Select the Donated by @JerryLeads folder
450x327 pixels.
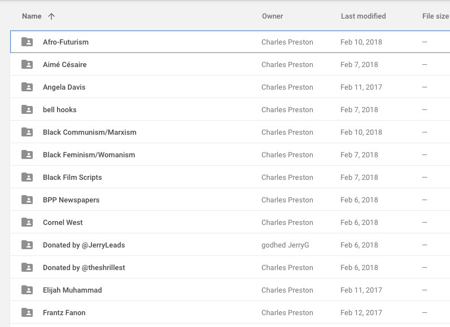(84, 245)
